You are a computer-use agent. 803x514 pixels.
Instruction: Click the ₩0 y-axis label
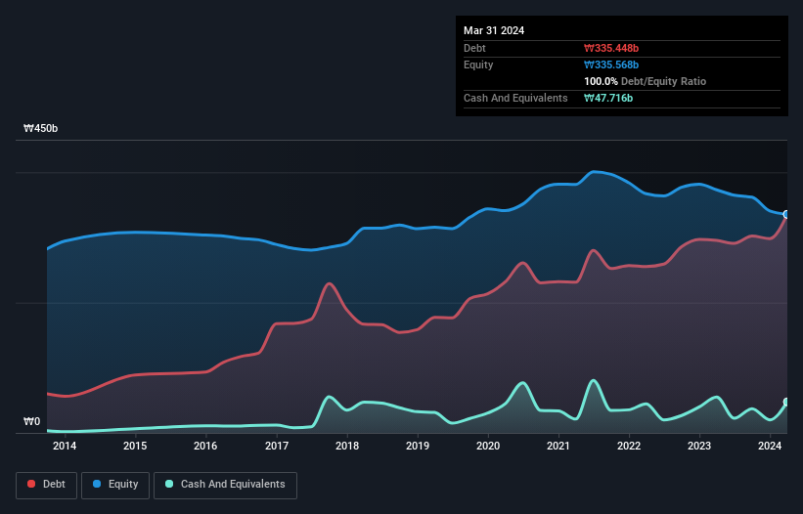(x=31, y=421)
